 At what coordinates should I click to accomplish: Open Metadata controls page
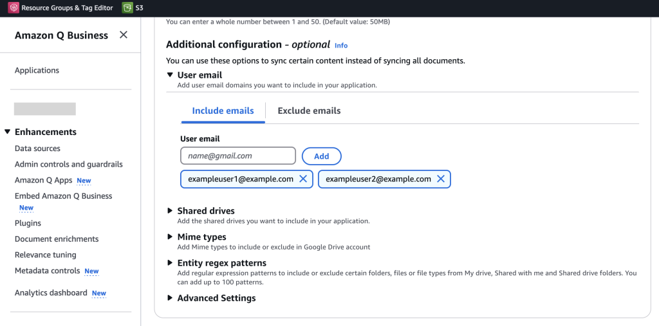coord(47,271)
